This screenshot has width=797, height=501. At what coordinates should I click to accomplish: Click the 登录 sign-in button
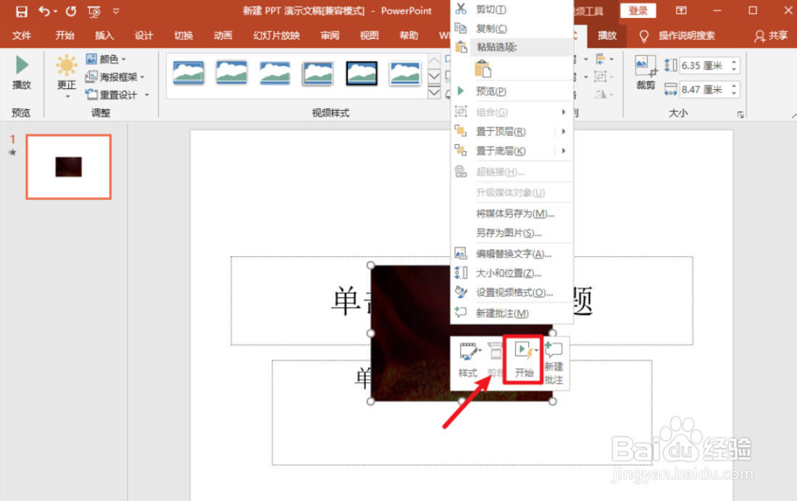[638, 11]
